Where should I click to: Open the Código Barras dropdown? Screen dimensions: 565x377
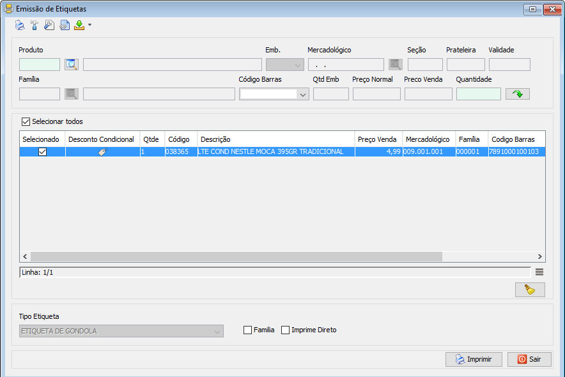pos(302,95)
